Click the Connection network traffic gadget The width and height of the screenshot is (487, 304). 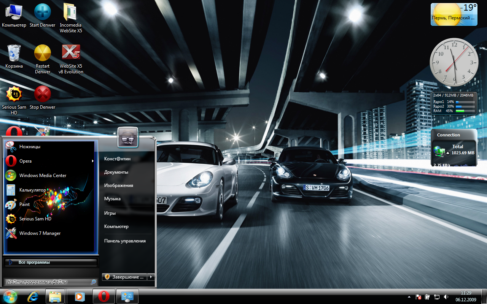click(x=454, y=148)
